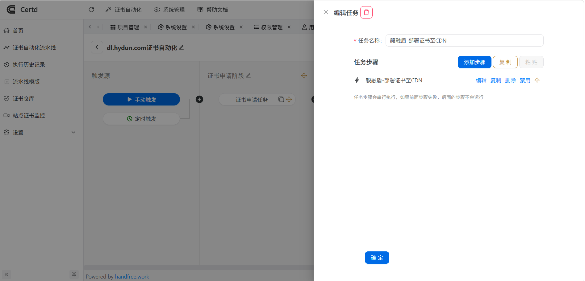Switch to the first 系统设置 tab
This screenshot has width=585, height=281.
(172, 27)
